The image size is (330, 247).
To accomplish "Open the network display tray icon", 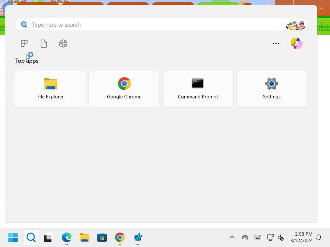I will [270, 237].
